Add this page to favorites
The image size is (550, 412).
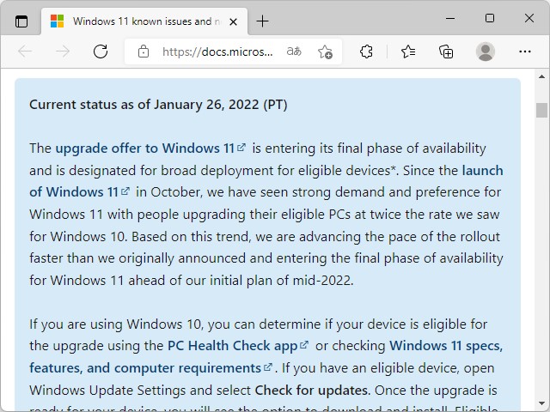(325, 51)
